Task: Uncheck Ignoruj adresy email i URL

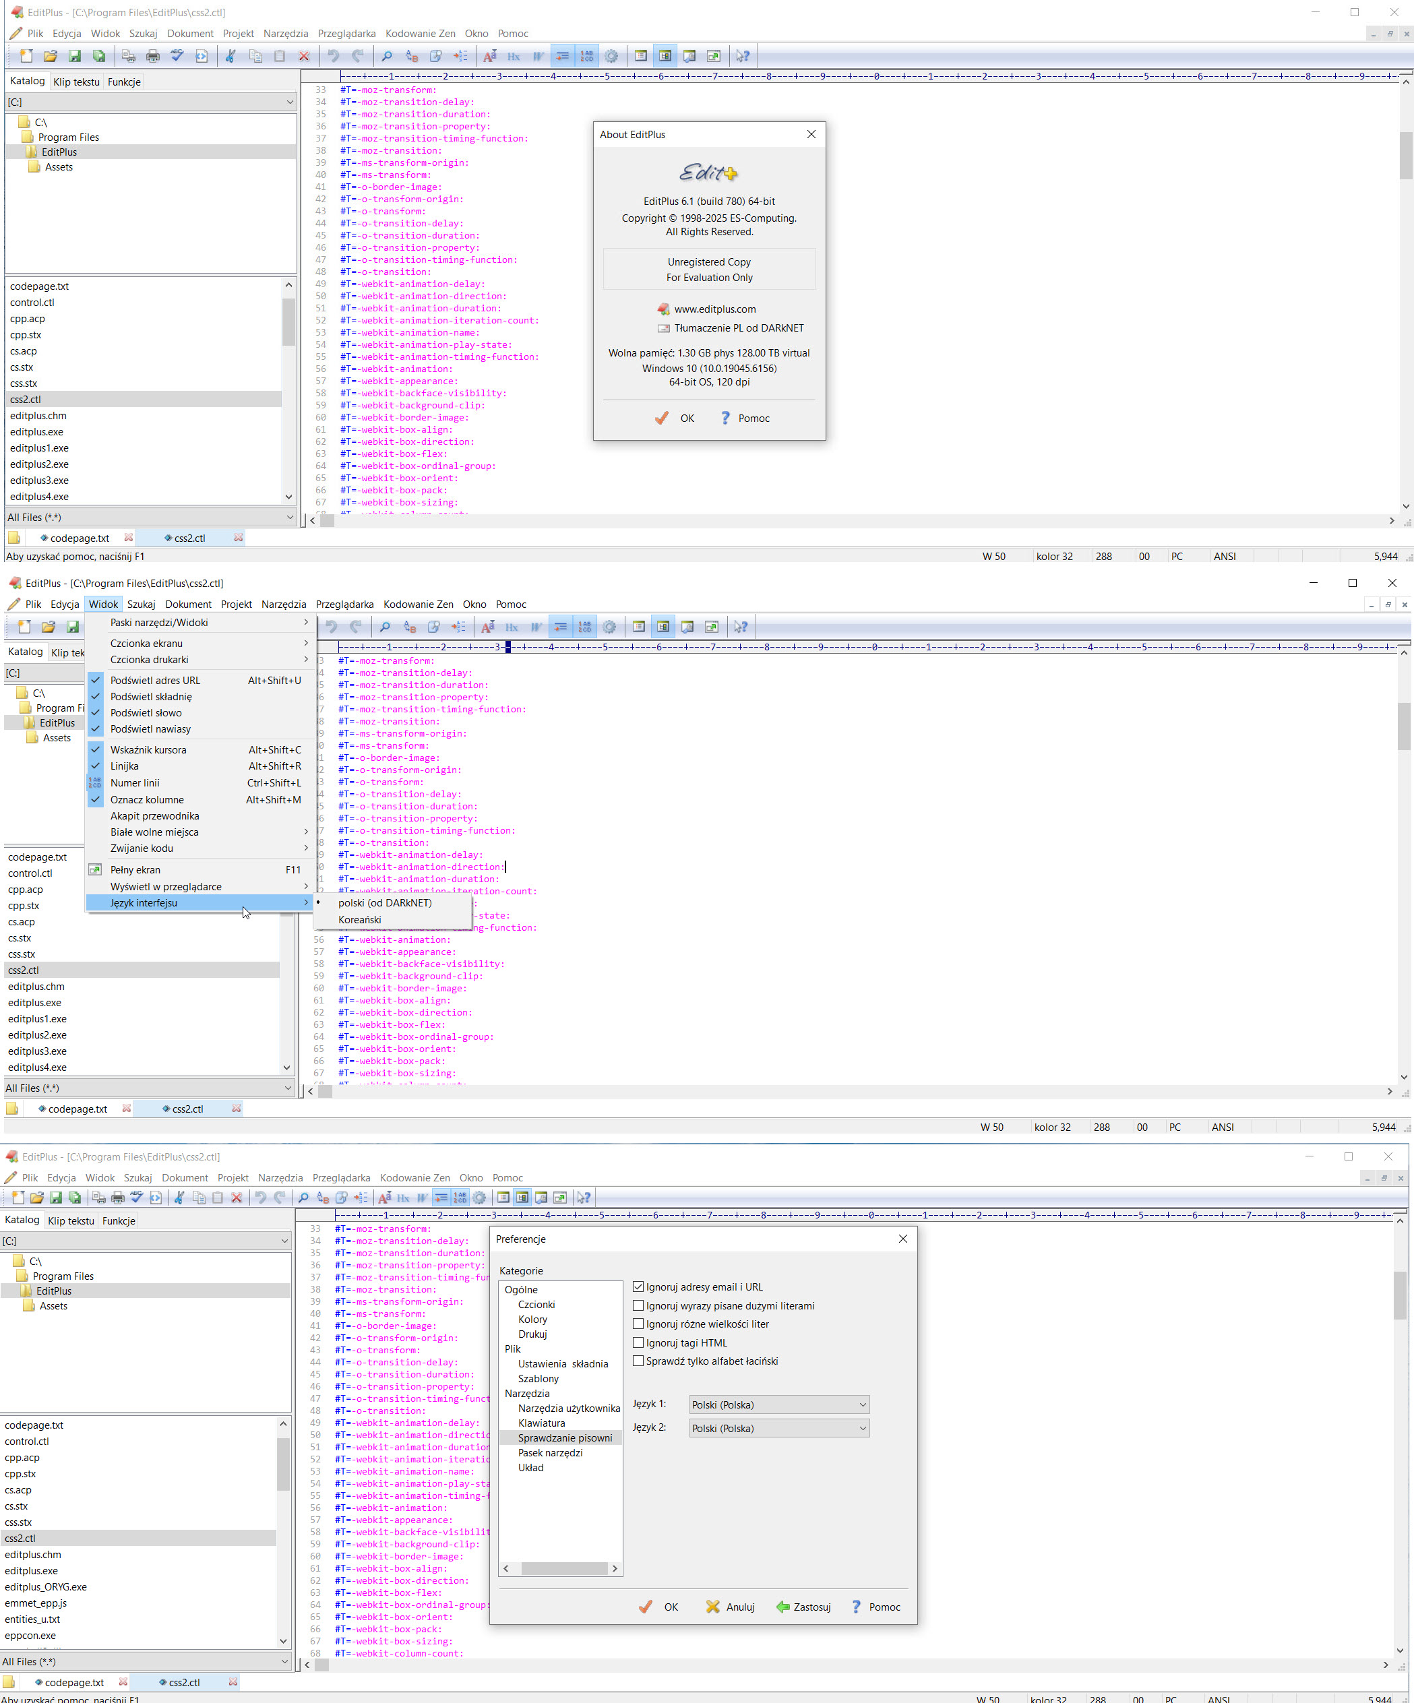Action: [638, 1287]
